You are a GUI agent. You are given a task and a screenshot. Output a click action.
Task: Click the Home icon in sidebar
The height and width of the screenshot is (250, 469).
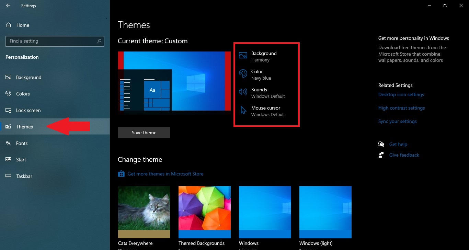coord(9,25)
